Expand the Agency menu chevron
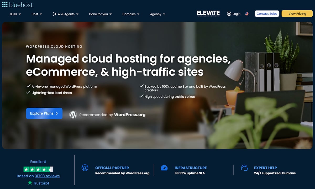Viewport: 315px width, 189px height. [x=164, y=14]
